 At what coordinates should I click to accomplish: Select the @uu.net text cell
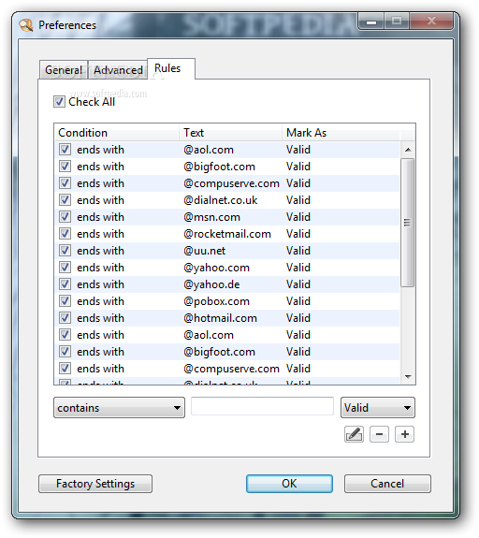(x=205, y=251)
